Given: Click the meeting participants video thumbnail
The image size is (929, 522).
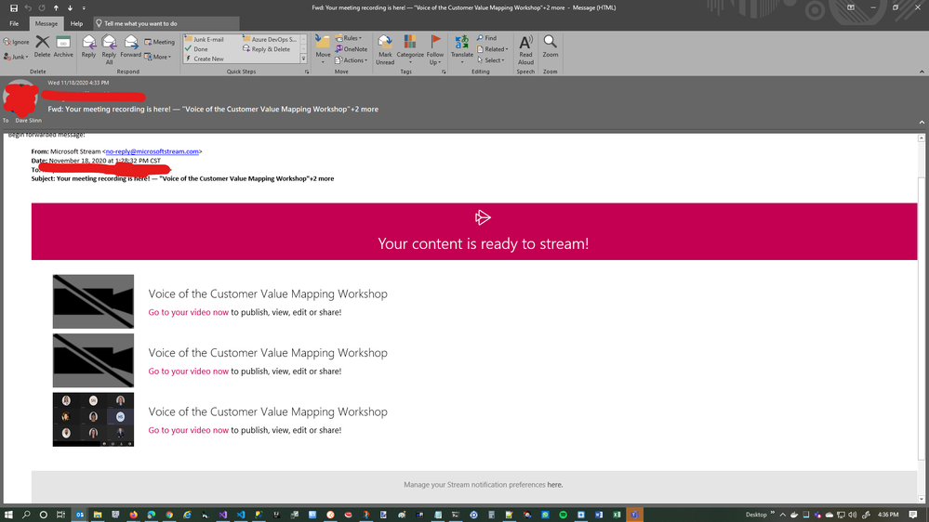Looking at the screenshot, I should tap(93, 420).
